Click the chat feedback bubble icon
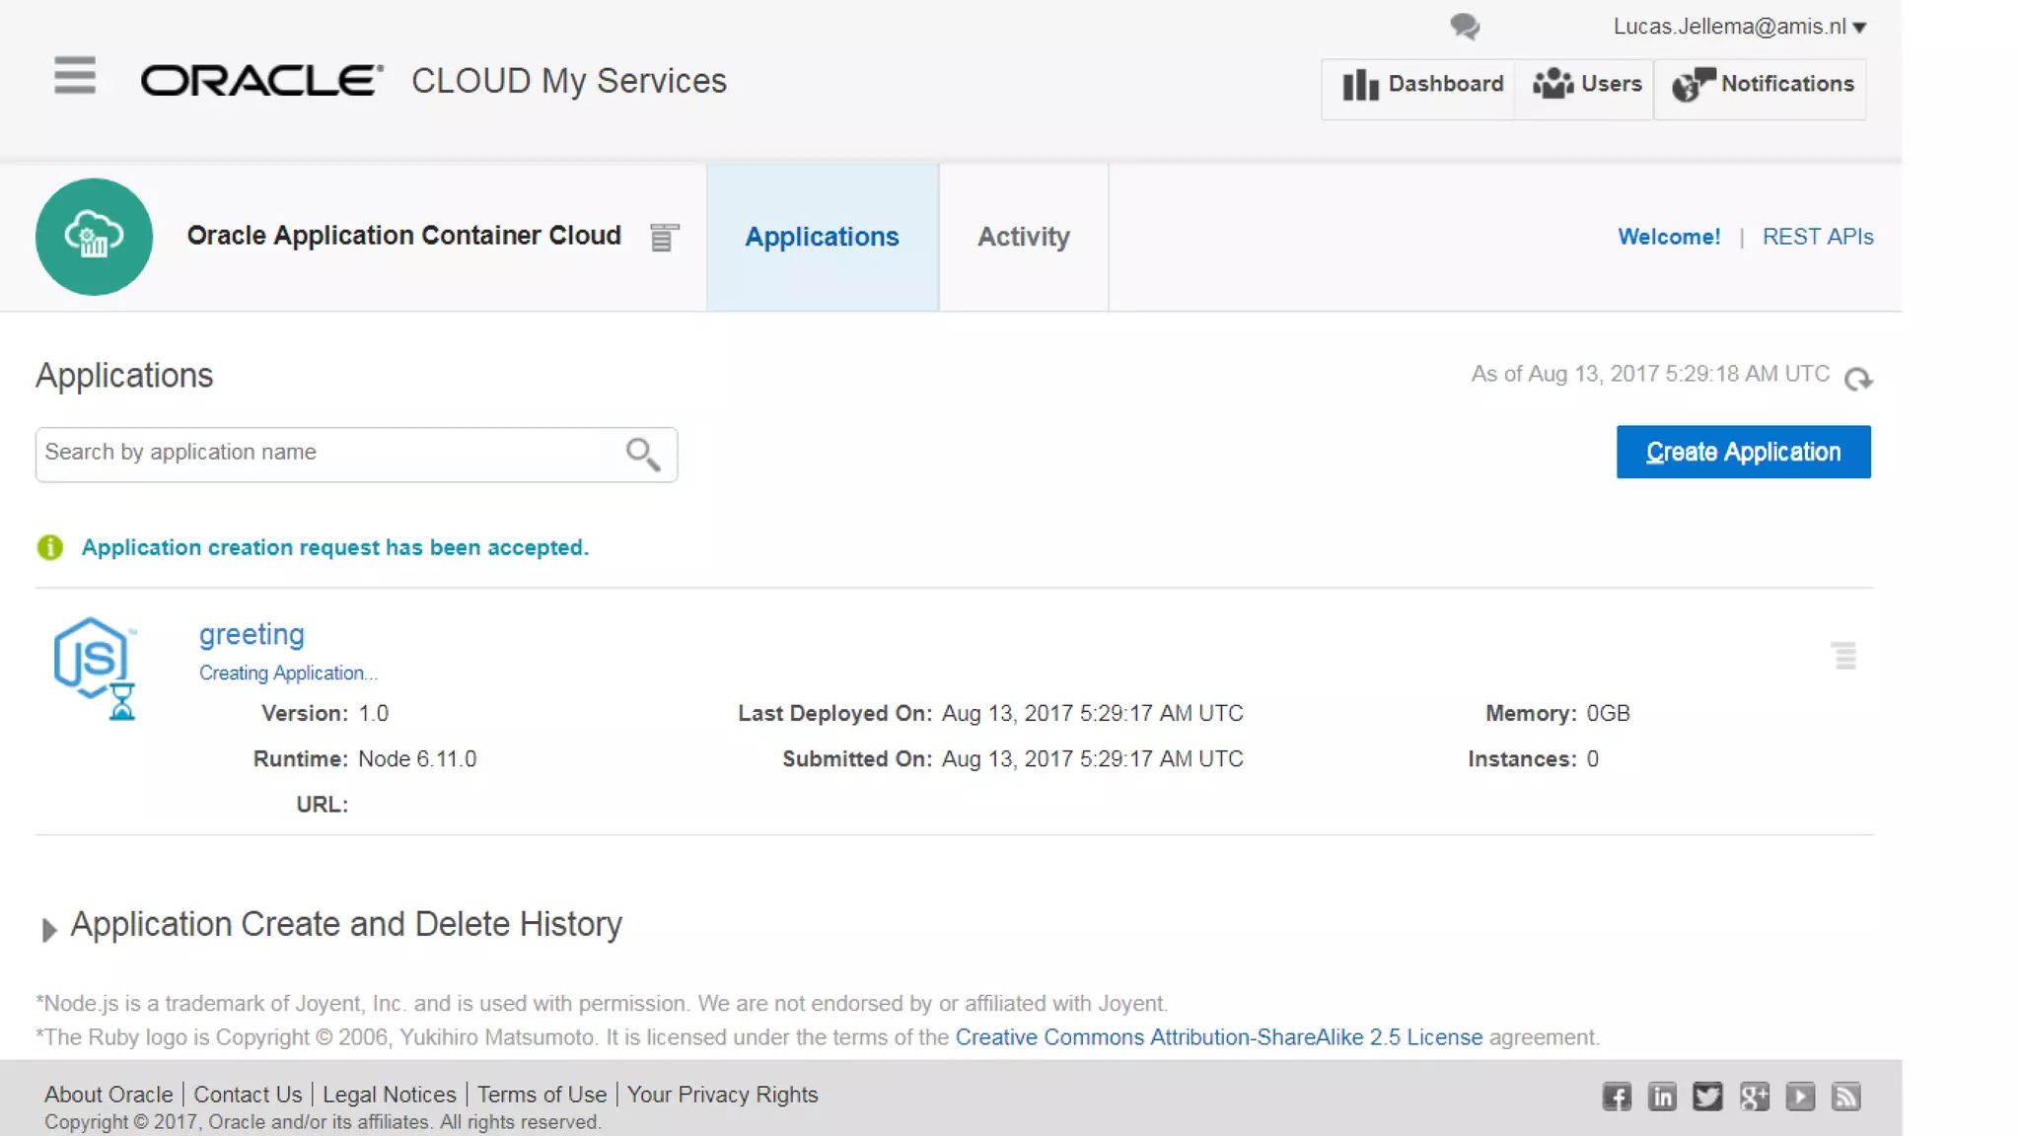The height and width of the screenshot is (1136, 2020). [1465, 27]
